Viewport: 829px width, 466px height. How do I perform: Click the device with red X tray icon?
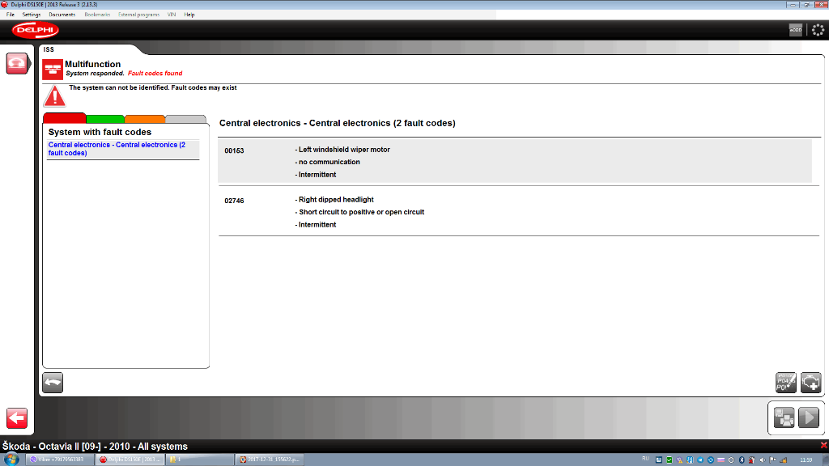tap(752, 460)
